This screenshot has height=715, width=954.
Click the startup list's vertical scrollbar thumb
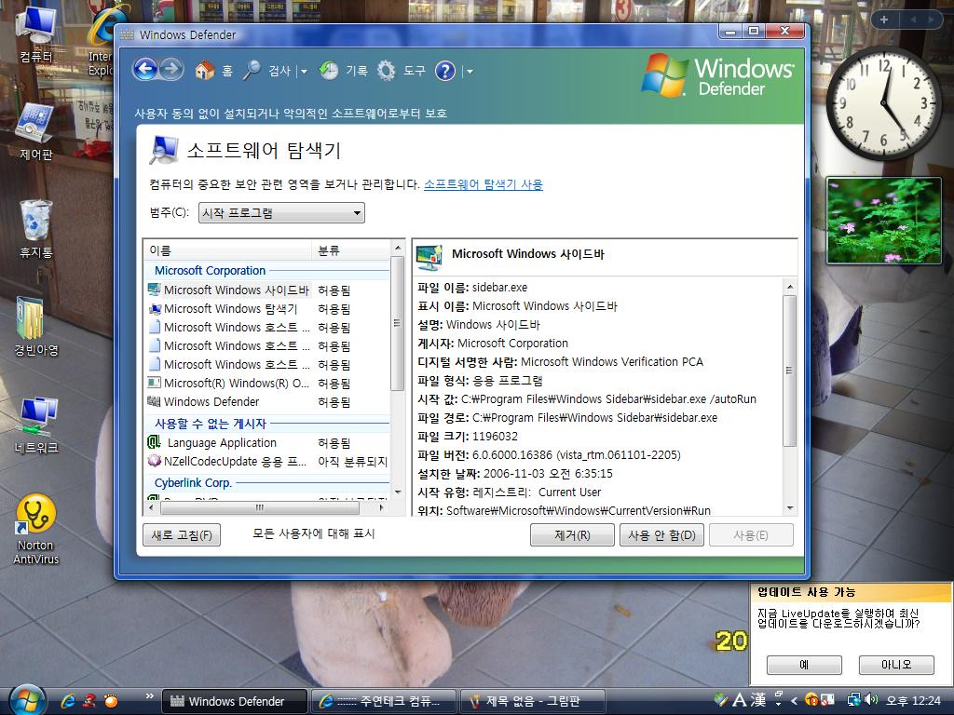click(x=397, y=323)
